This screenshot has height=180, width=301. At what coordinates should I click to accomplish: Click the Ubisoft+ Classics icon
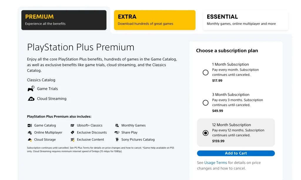pos(72,125)
